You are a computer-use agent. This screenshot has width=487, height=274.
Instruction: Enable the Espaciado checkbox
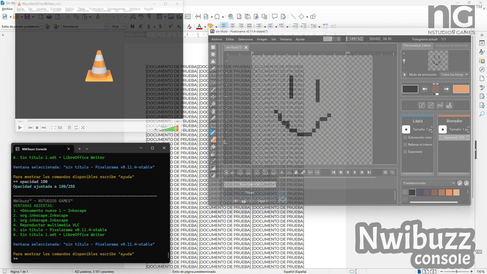(405, 152)
